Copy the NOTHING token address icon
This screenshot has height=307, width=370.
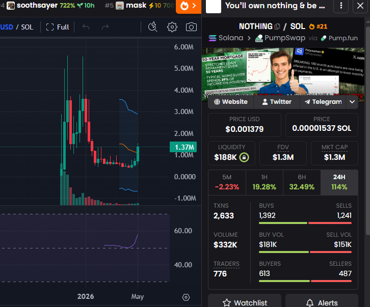pos(277,26)
